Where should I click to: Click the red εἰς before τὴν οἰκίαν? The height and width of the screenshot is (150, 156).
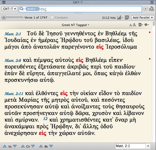click(64, 93)
